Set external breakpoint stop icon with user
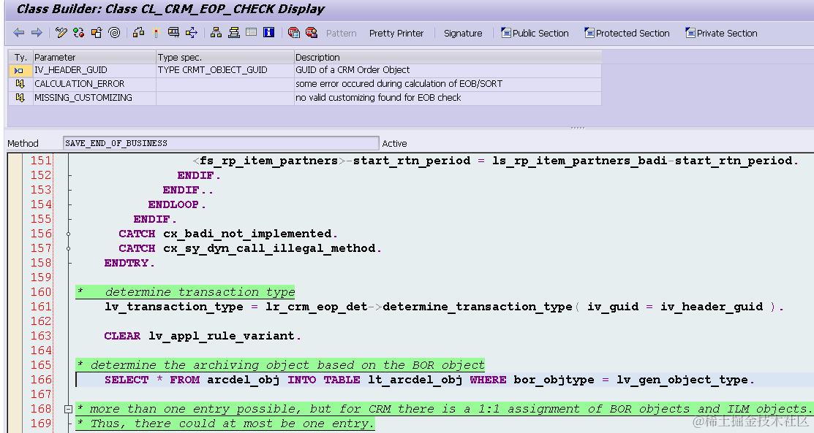The image size is (814, 433). coord(312,33)
